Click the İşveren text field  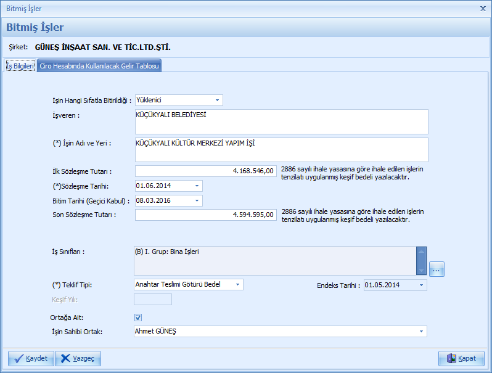point(281,121)
